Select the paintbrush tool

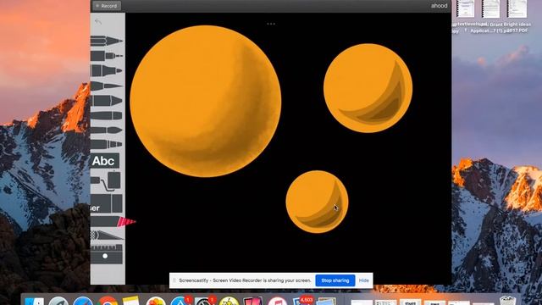[107, 130]
